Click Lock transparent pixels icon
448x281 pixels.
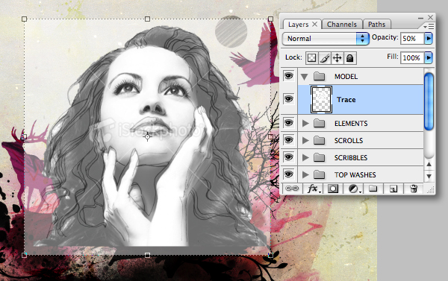(x=311, y=58)
